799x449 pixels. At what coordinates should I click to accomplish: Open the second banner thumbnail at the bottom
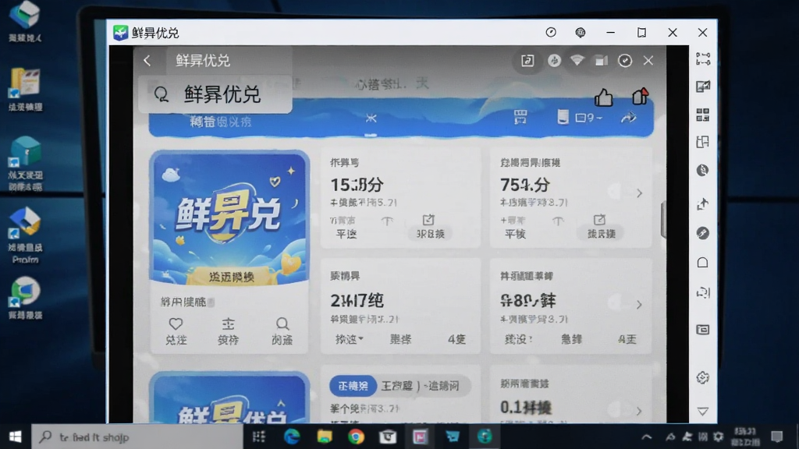tap(229, 398)
